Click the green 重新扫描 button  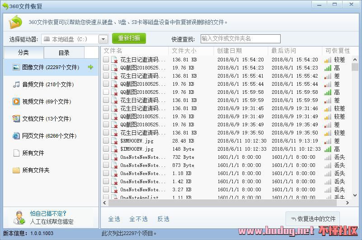point(129,38)
